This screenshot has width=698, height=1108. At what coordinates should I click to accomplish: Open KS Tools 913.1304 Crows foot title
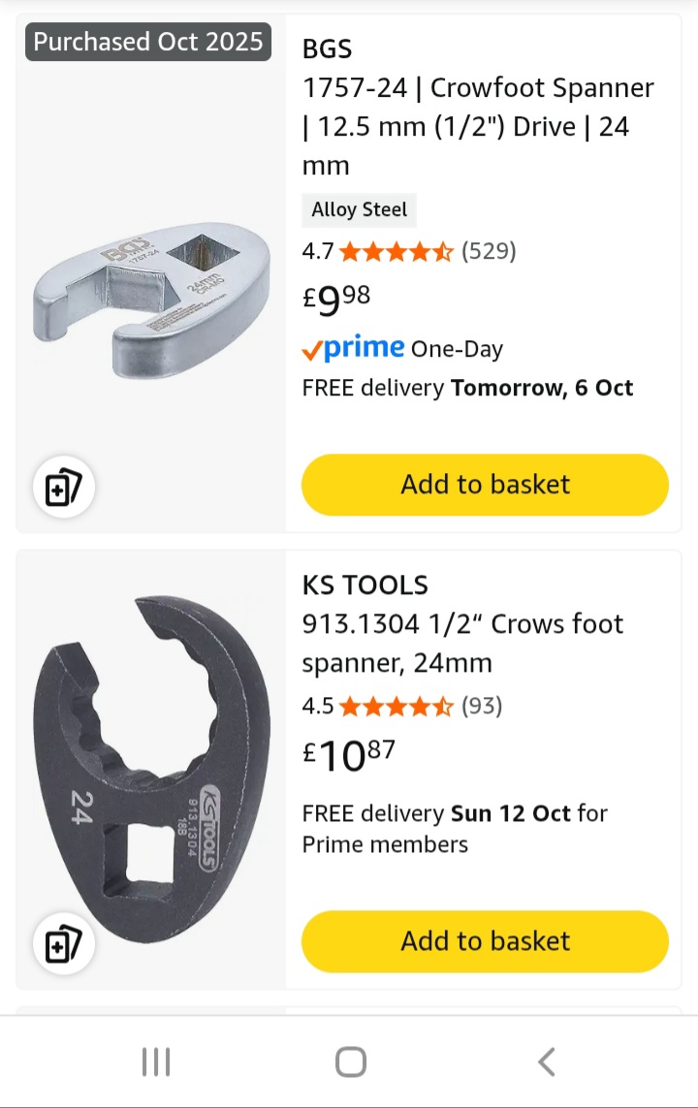(462, 643)
